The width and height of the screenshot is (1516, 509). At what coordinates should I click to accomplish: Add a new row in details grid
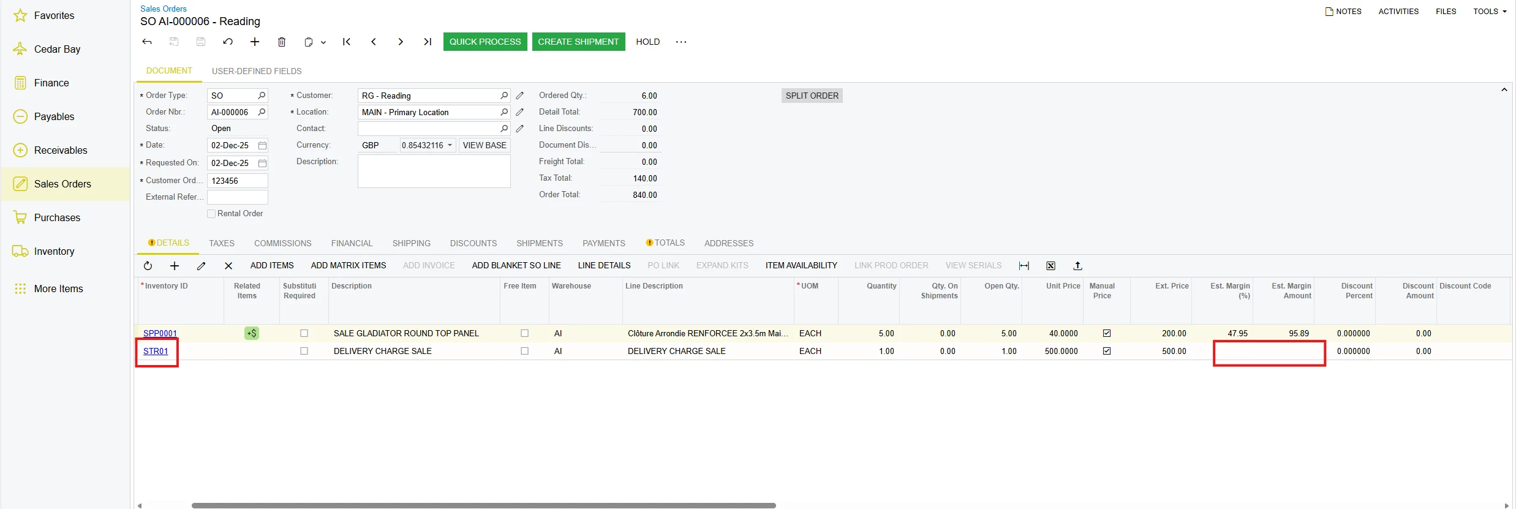pyautogui.click(x=175, y=266)
